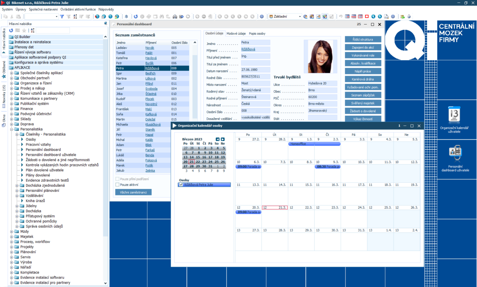477x287 pixels.
Task: Click the red square toolbar icon
Action: (367, 17)
